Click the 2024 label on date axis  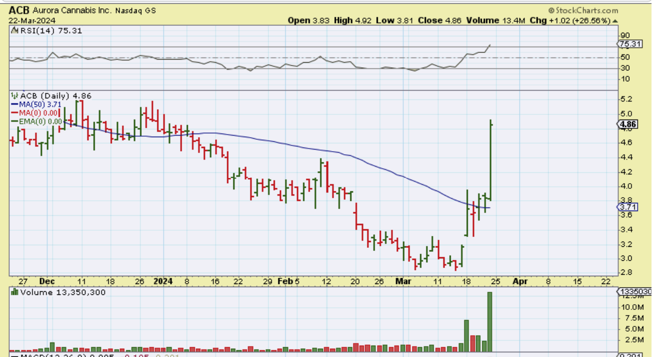[162, 281]
